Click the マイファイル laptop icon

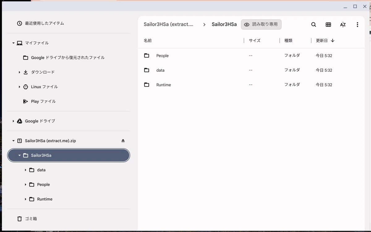19,43
